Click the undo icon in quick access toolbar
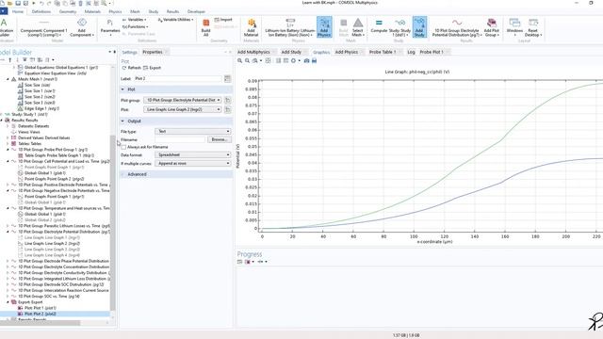 (41, 3)
